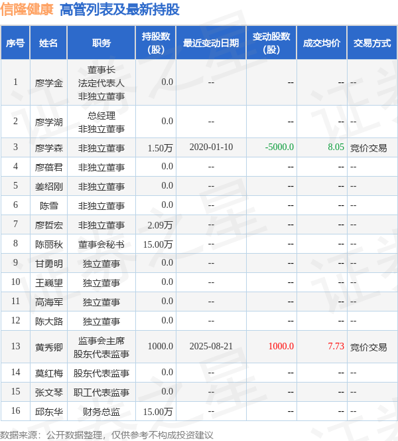Screen dimensions: 398x441
Task: Click the row number 13
Action: 15,346
